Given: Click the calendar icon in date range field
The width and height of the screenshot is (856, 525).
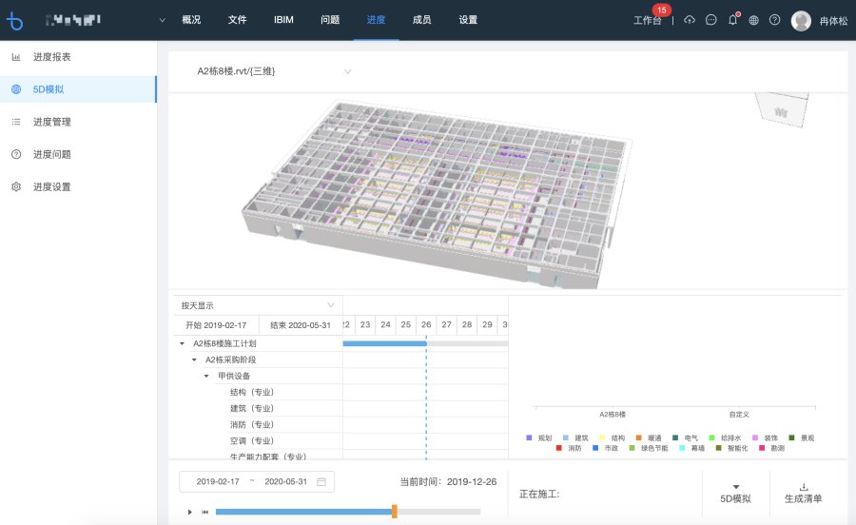Looking at the screenshot, I should (321, 481).
